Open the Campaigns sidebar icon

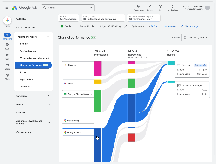(7, 35)
